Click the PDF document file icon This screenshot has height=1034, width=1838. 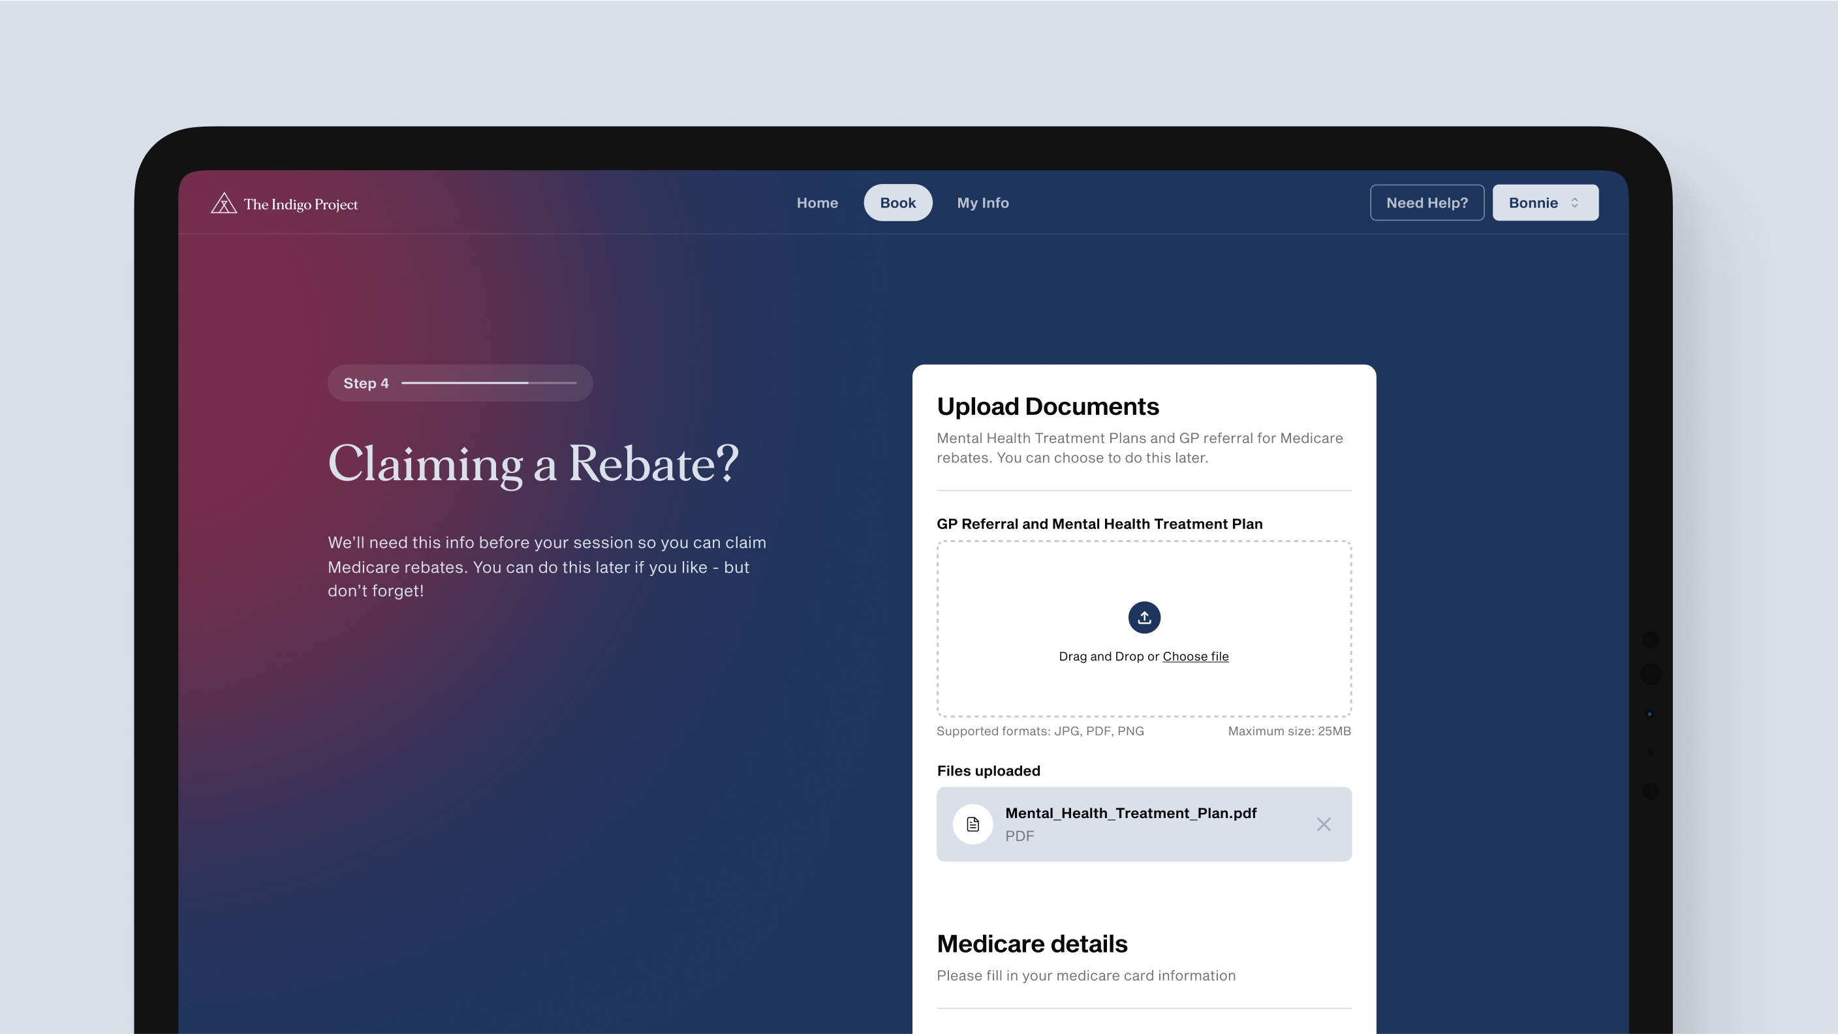[x=973, y=825]
